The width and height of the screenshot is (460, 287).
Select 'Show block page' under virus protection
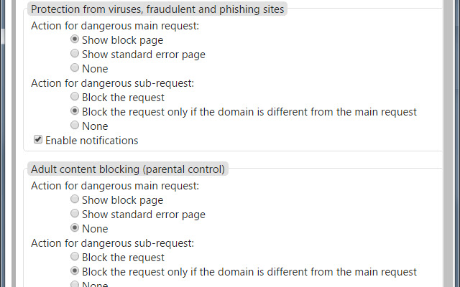pos(75,39)
